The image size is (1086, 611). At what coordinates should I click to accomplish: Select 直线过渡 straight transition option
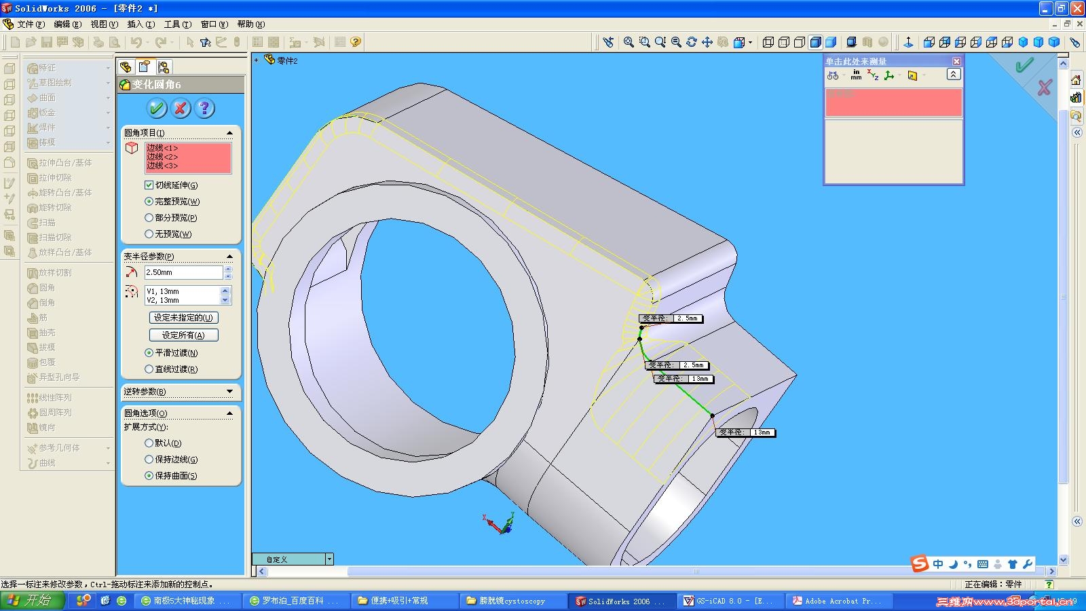pyautogui.click(x=149, y=369)
